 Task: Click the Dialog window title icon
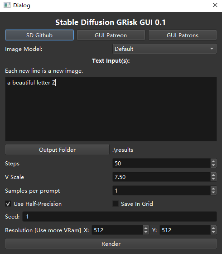click(7, 5)
